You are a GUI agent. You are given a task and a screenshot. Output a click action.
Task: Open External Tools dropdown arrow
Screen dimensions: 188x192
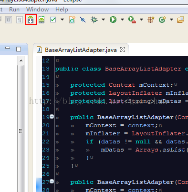(x=141, y=20)
